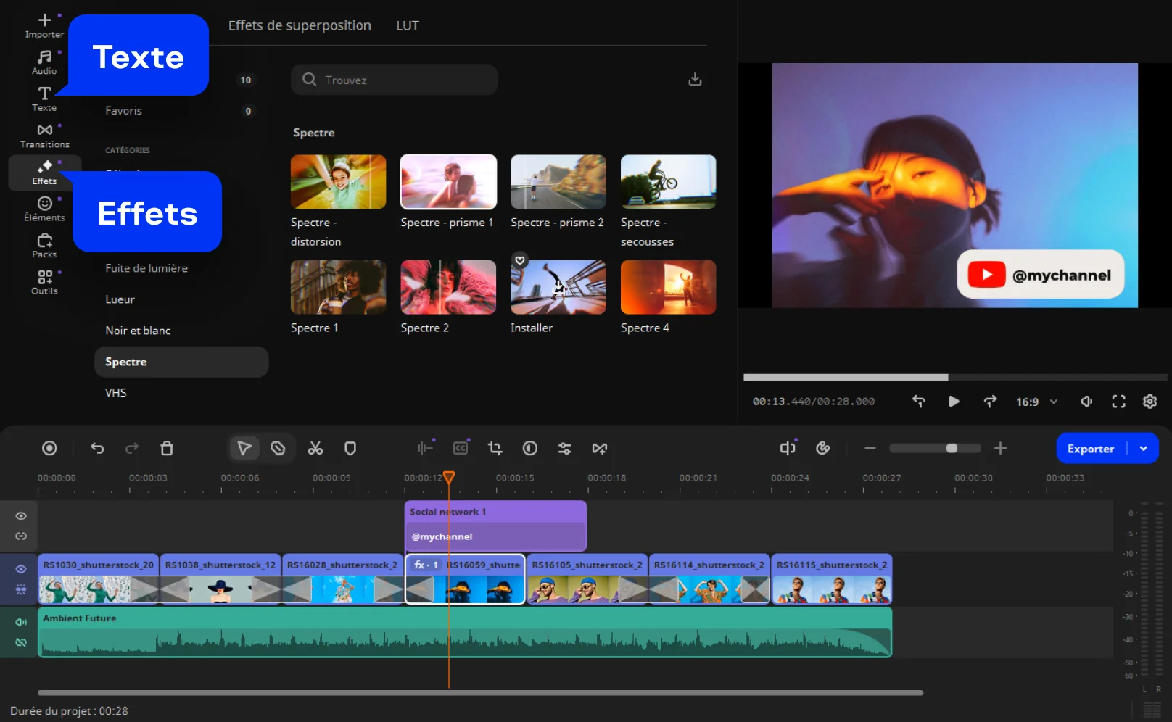Add a marker with the shield icon
The image size is (1172, 722).
pos(350,449)
